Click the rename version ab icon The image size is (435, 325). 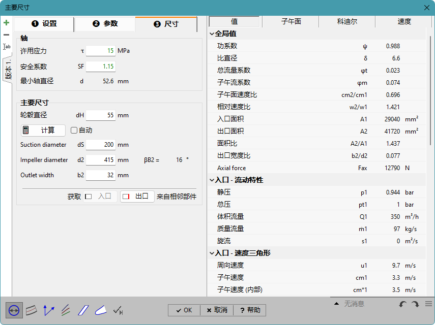point(7,47)
